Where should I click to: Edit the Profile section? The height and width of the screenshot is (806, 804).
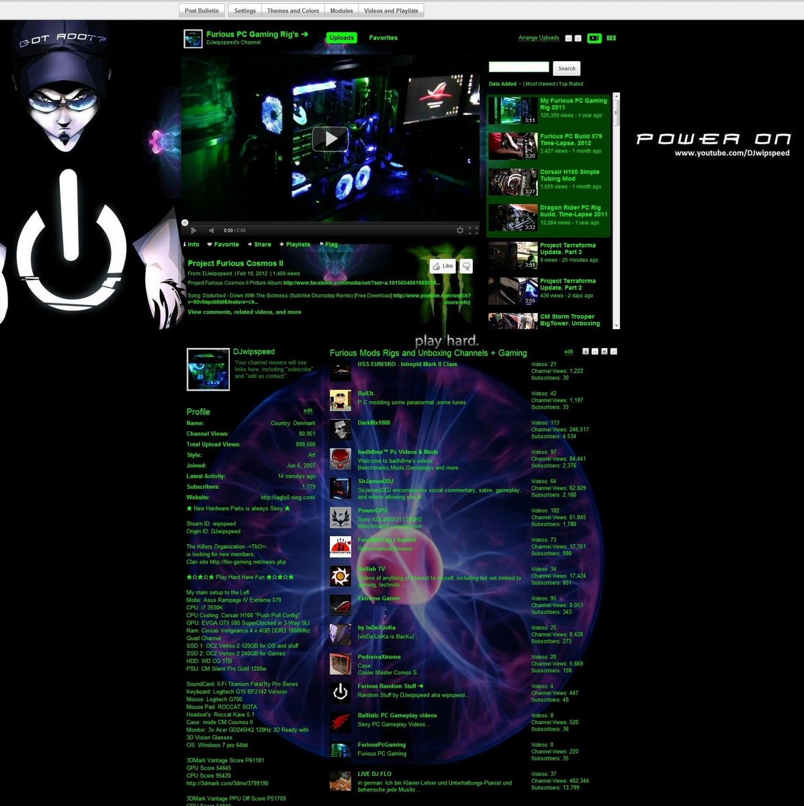click(x=308, y=411)
